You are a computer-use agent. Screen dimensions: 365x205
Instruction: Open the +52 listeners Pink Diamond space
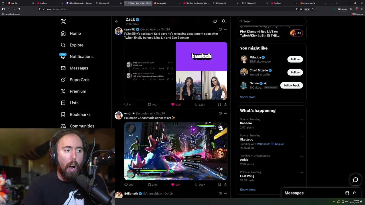click(296, 33)
